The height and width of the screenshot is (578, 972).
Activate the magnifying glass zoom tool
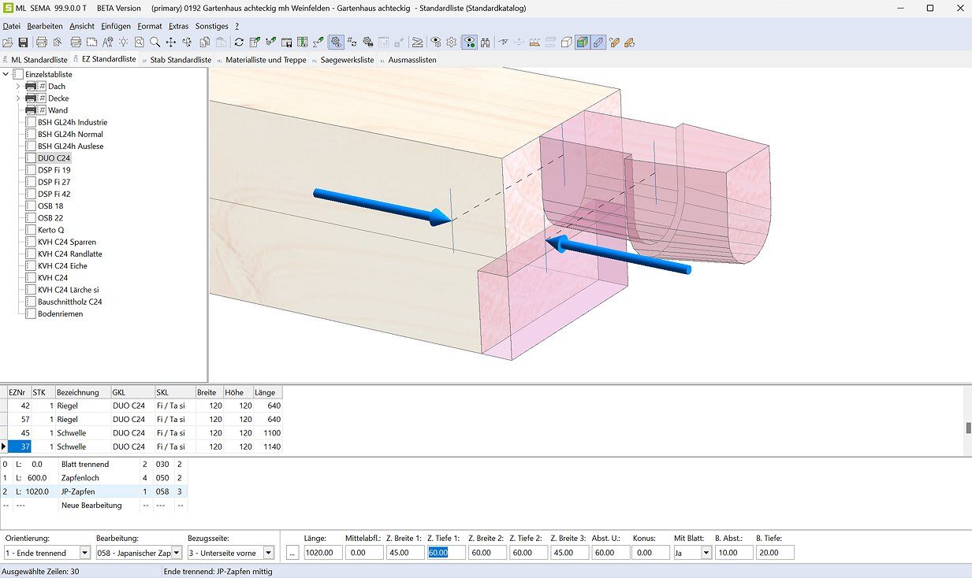click(x=155, y=42)
